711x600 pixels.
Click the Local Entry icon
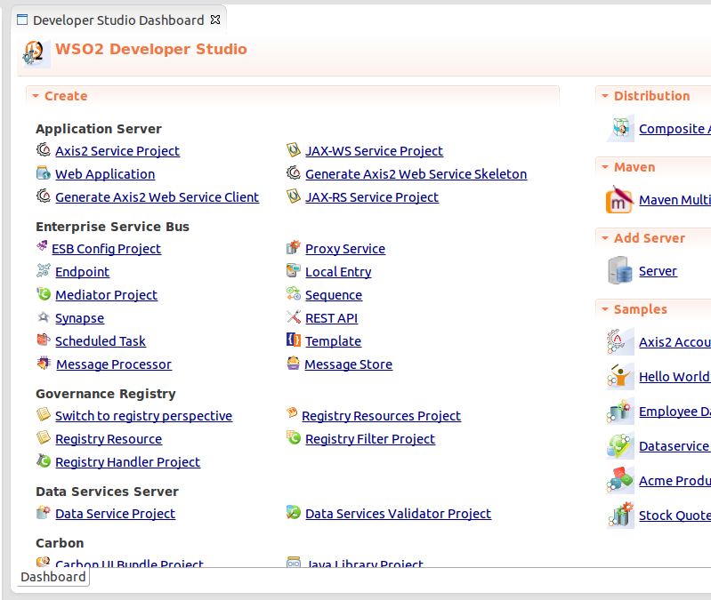click(x=294, y=270)
